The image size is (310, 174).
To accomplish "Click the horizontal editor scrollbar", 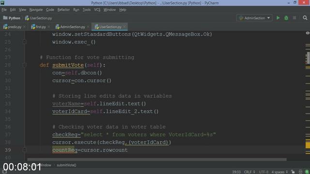I will click(x=156, y=159).
